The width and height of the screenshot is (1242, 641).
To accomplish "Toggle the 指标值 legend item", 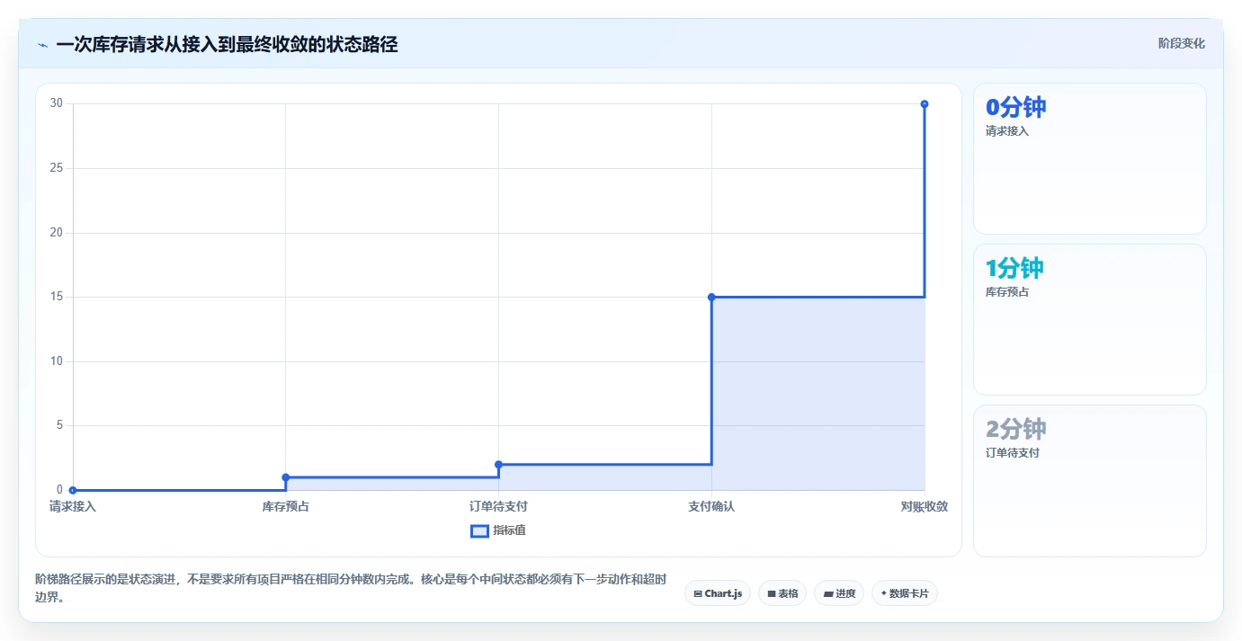I will 498,530.
